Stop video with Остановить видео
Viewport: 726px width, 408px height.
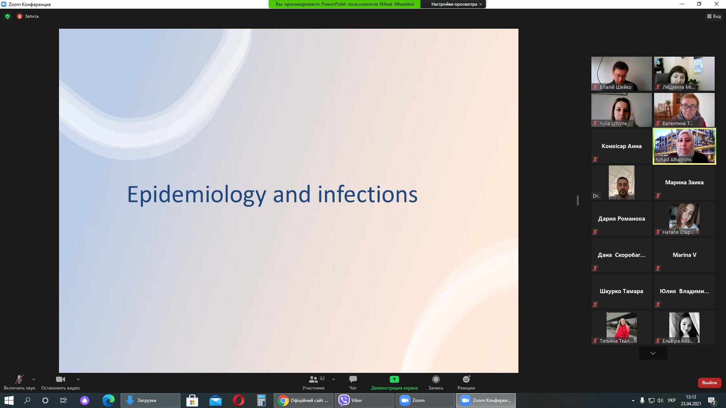point(60,383)
